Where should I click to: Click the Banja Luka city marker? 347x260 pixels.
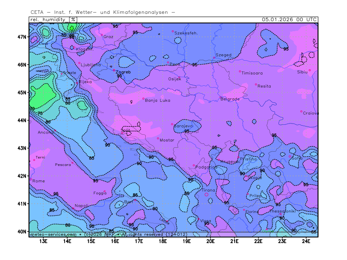click(x=144, y=98)
